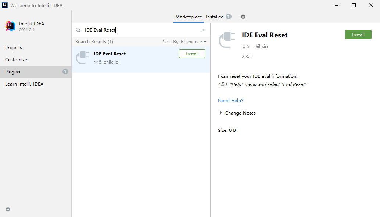Click green Install button in details pane
This screenshot has height=217, width=380.
pos(358,35)
